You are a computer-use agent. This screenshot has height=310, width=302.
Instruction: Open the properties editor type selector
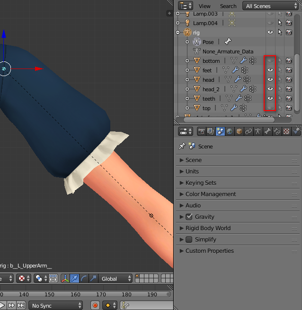pyautogui.click(x=186, y=131)
